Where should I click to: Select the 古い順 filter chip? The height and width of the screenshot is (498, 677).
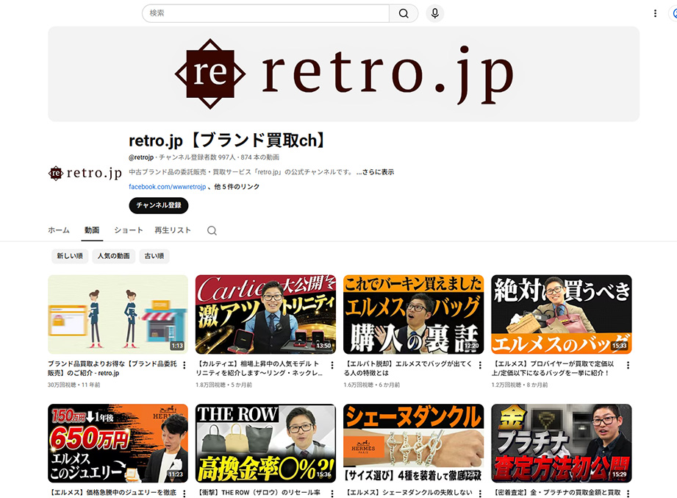[154, 256]
